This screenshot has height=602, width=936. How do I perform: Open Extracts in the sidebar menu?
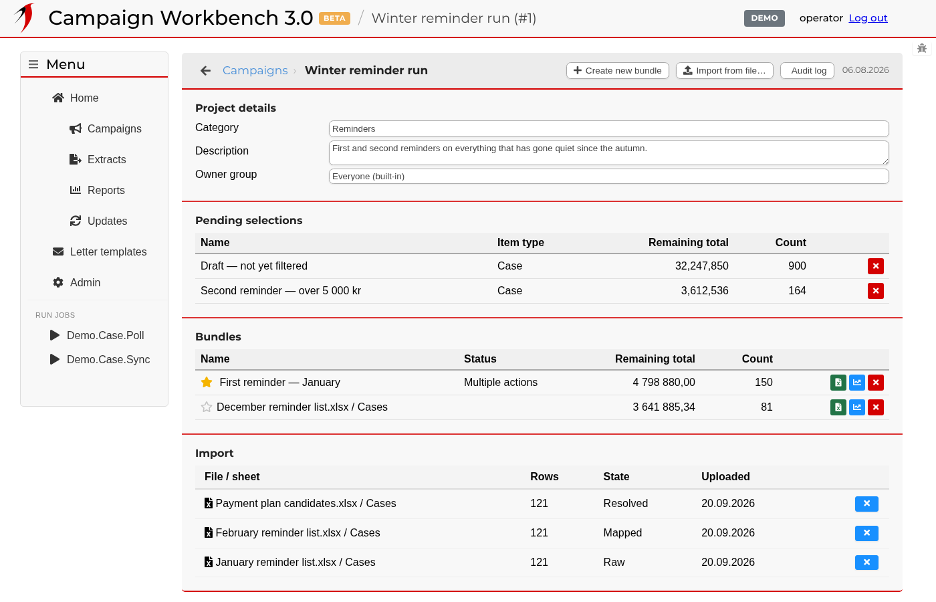(x=98, y=159)
